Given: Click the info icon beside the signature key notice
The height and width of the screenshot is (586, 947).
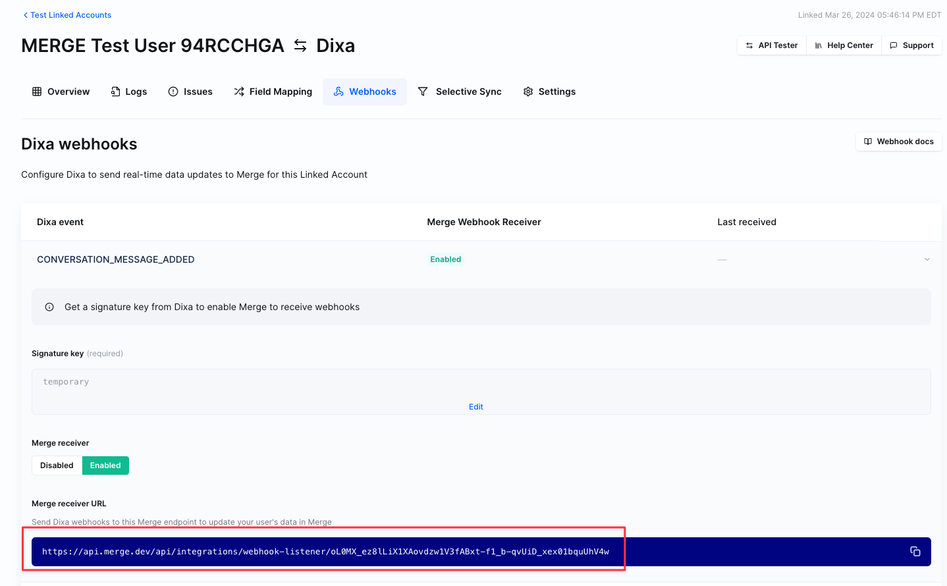Looking at the screenshot, I should 49,307.
